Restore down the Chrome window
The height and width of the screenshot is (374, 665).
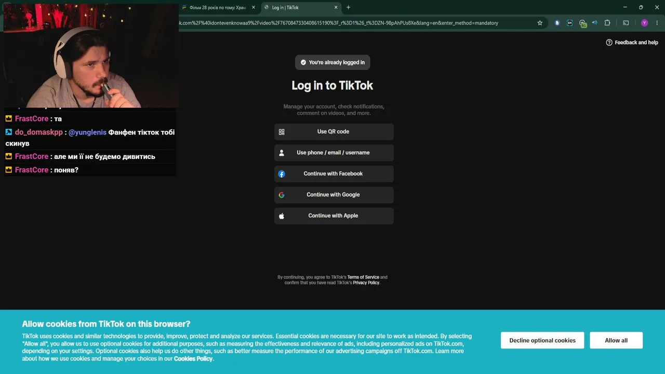click(641, 7)
